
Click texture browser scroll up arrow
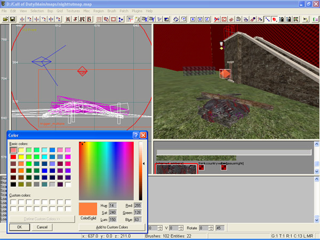coord(317,144)
